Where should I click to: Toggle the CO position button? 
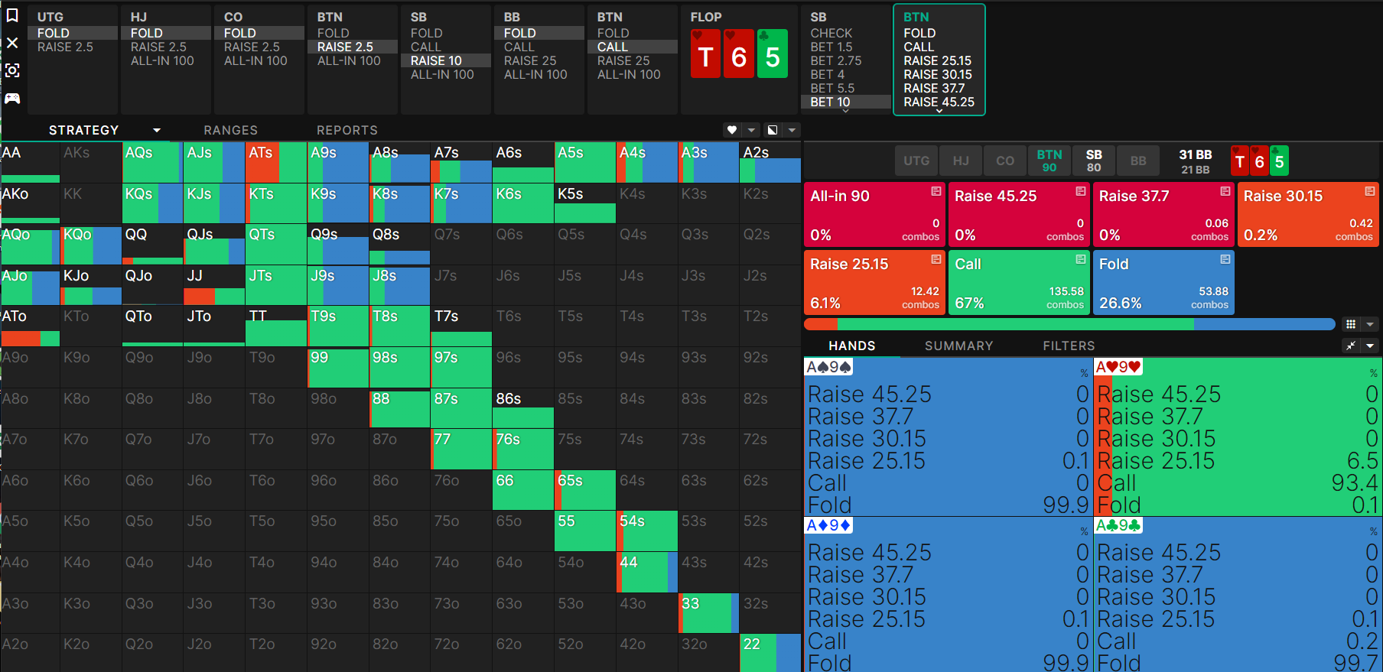click(x=1005, y=161)
